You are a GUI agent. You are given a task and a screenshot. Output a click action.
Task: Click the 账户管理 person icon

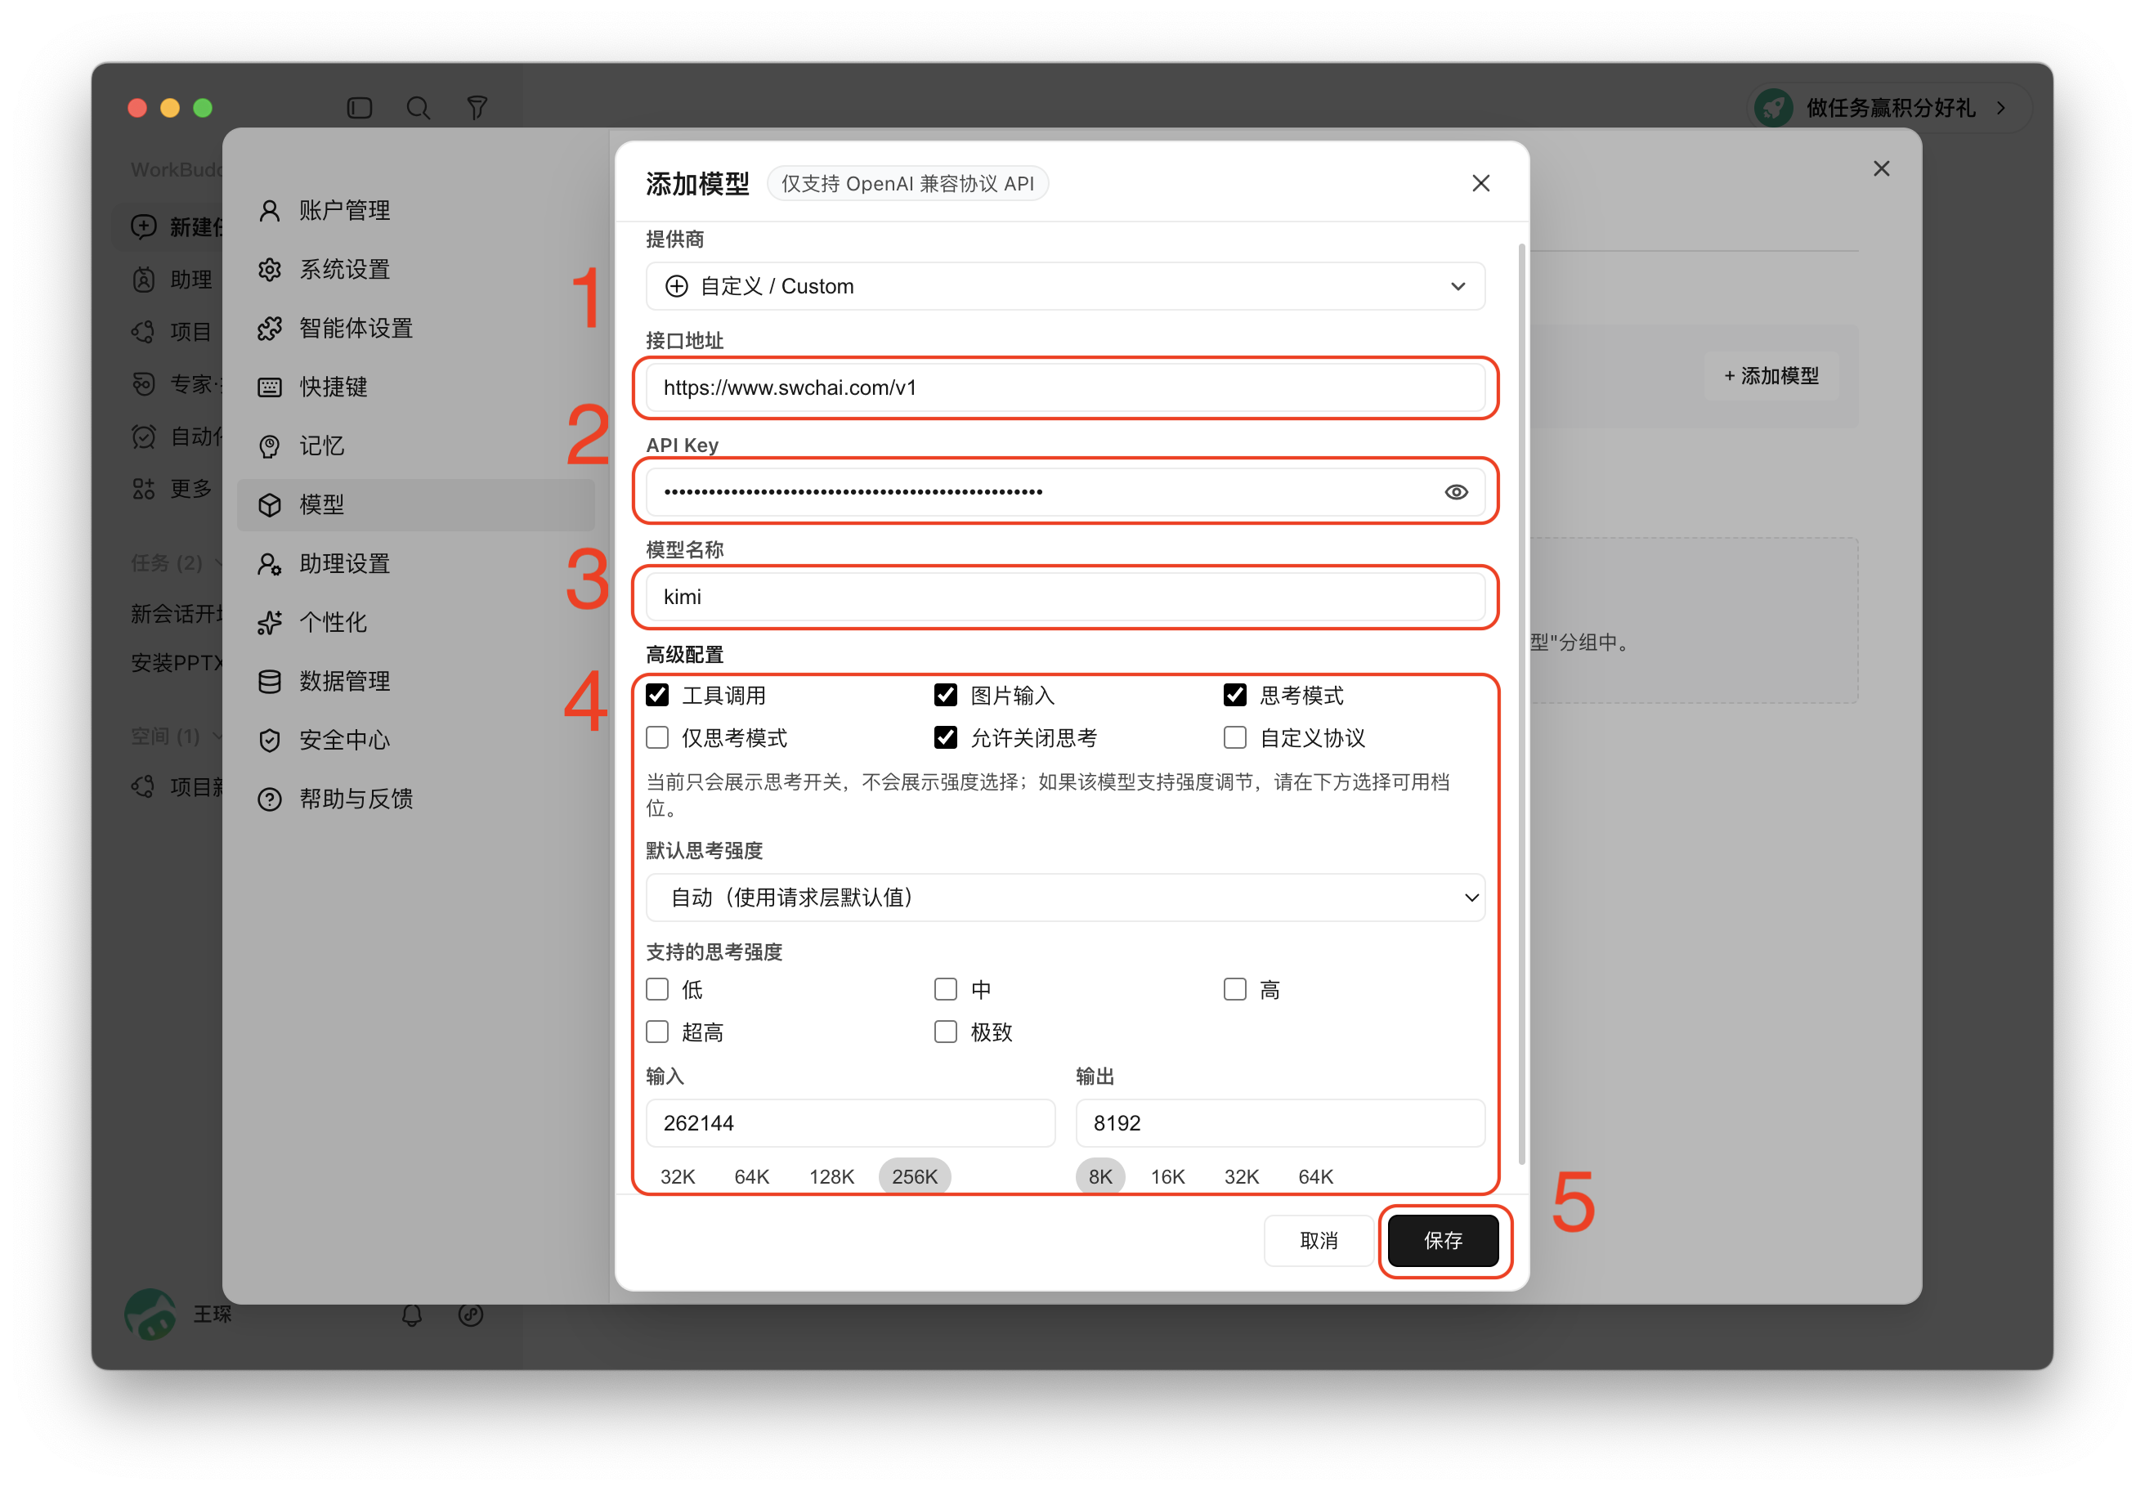pos(269,210)
